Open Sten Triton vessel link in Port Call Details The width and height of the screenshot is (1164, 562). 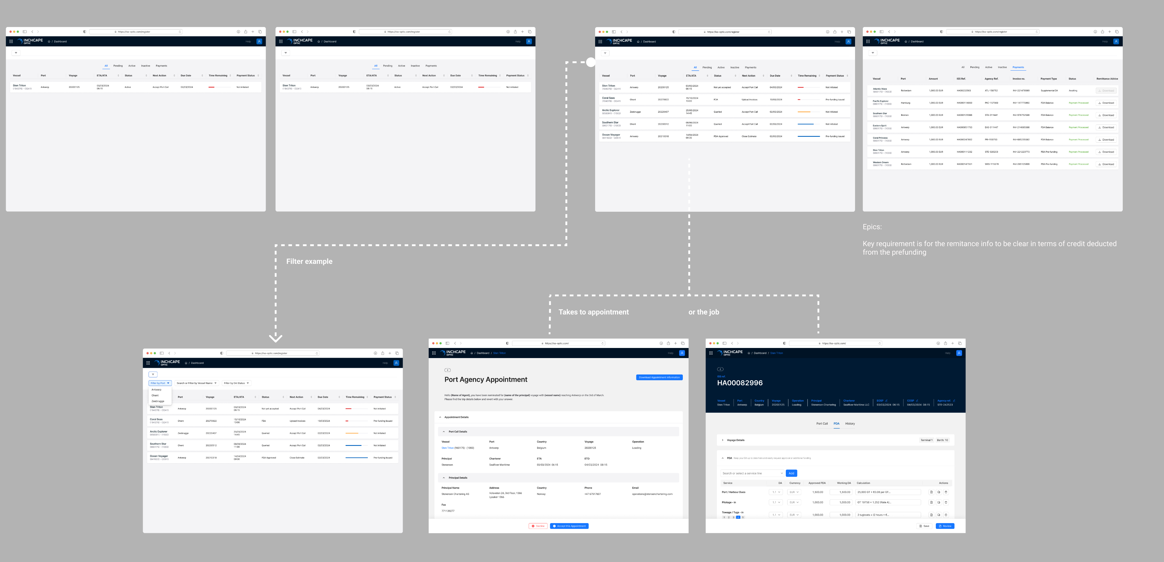[x=447, y=448]
